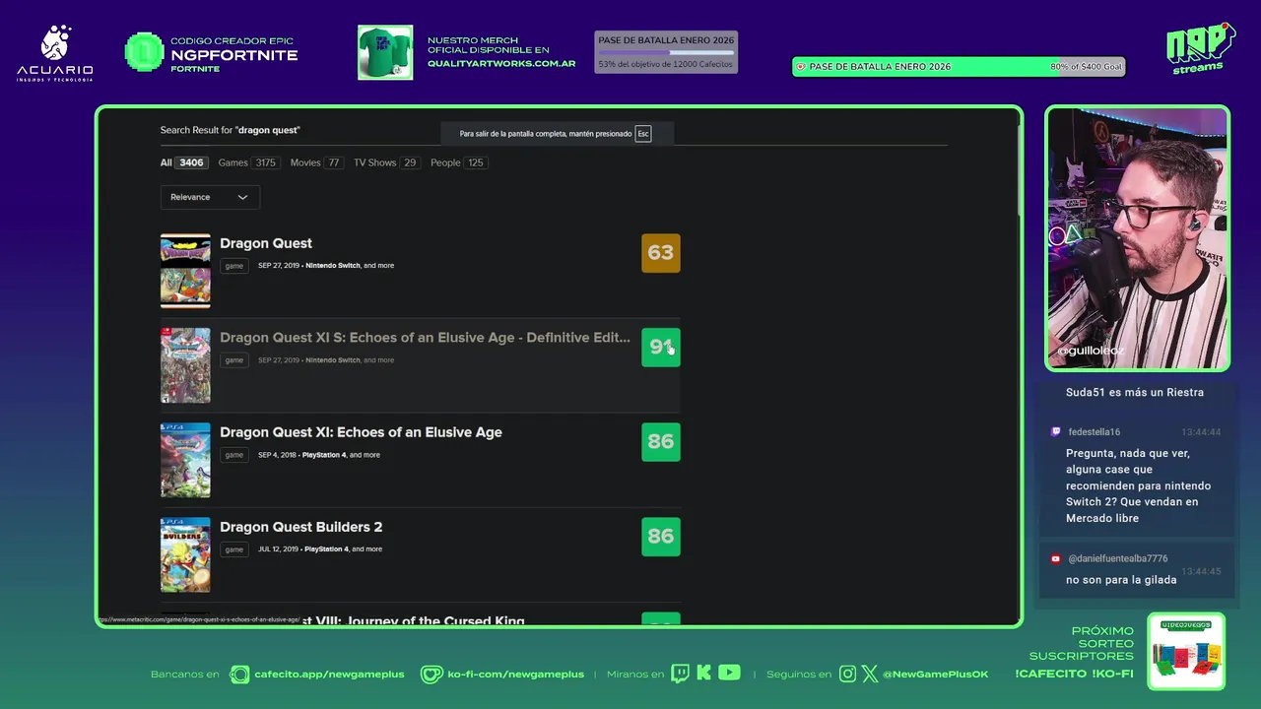The width and height of the screenshot is (1261, 709).
Task: Click the fedestella16 chat username
Action: click(x=1095, y=432)
